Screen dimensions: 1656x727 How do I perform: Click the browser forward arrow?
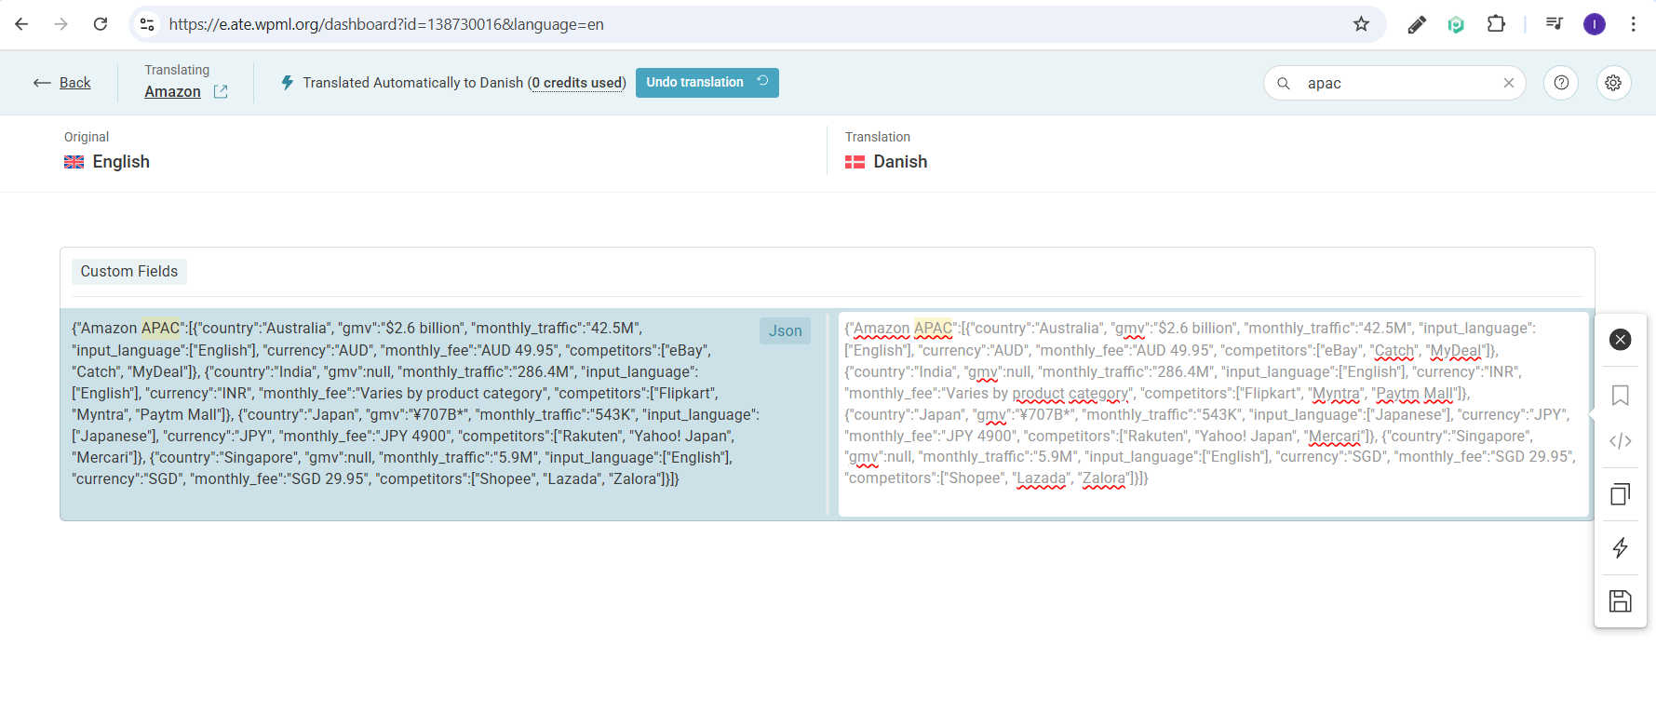(61, 24)
